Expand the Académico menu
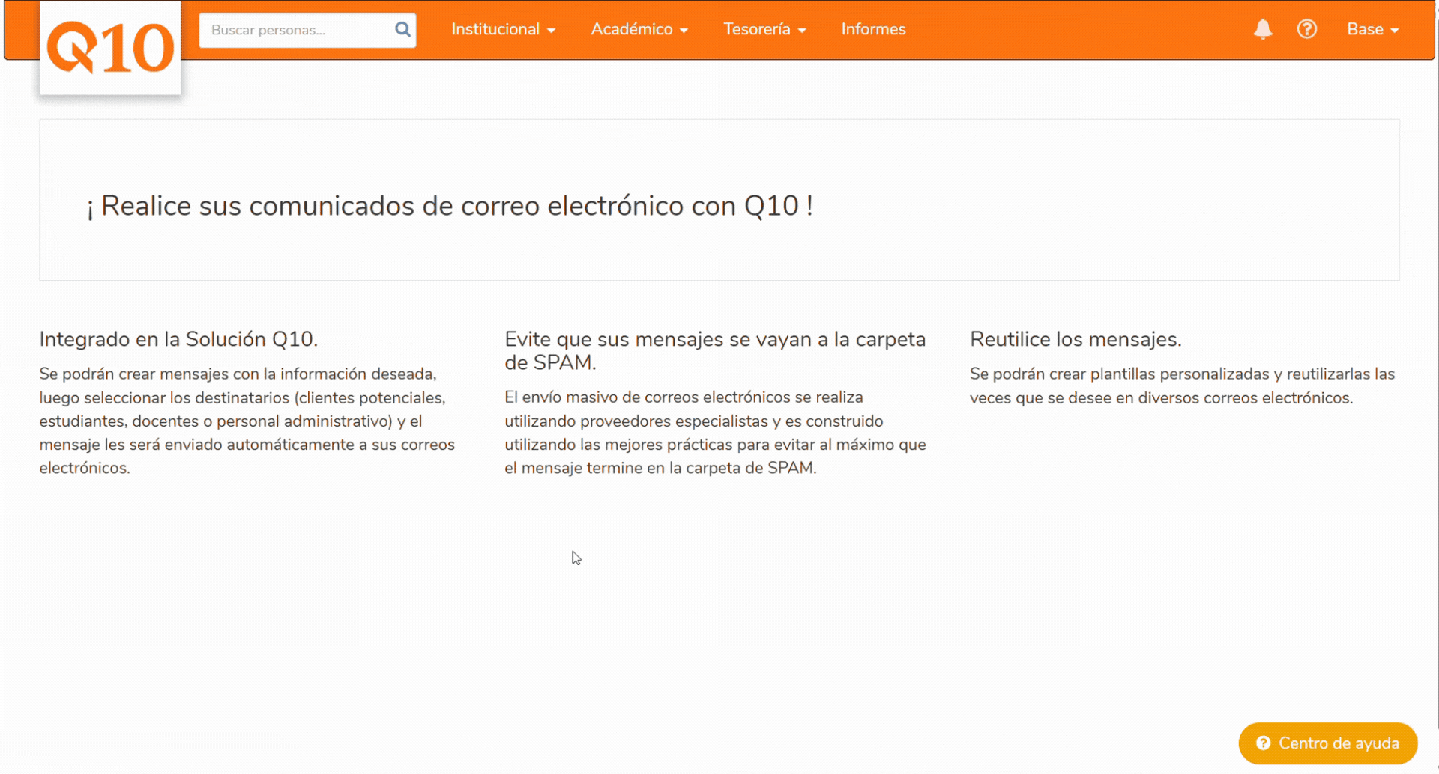 point(639,29)
